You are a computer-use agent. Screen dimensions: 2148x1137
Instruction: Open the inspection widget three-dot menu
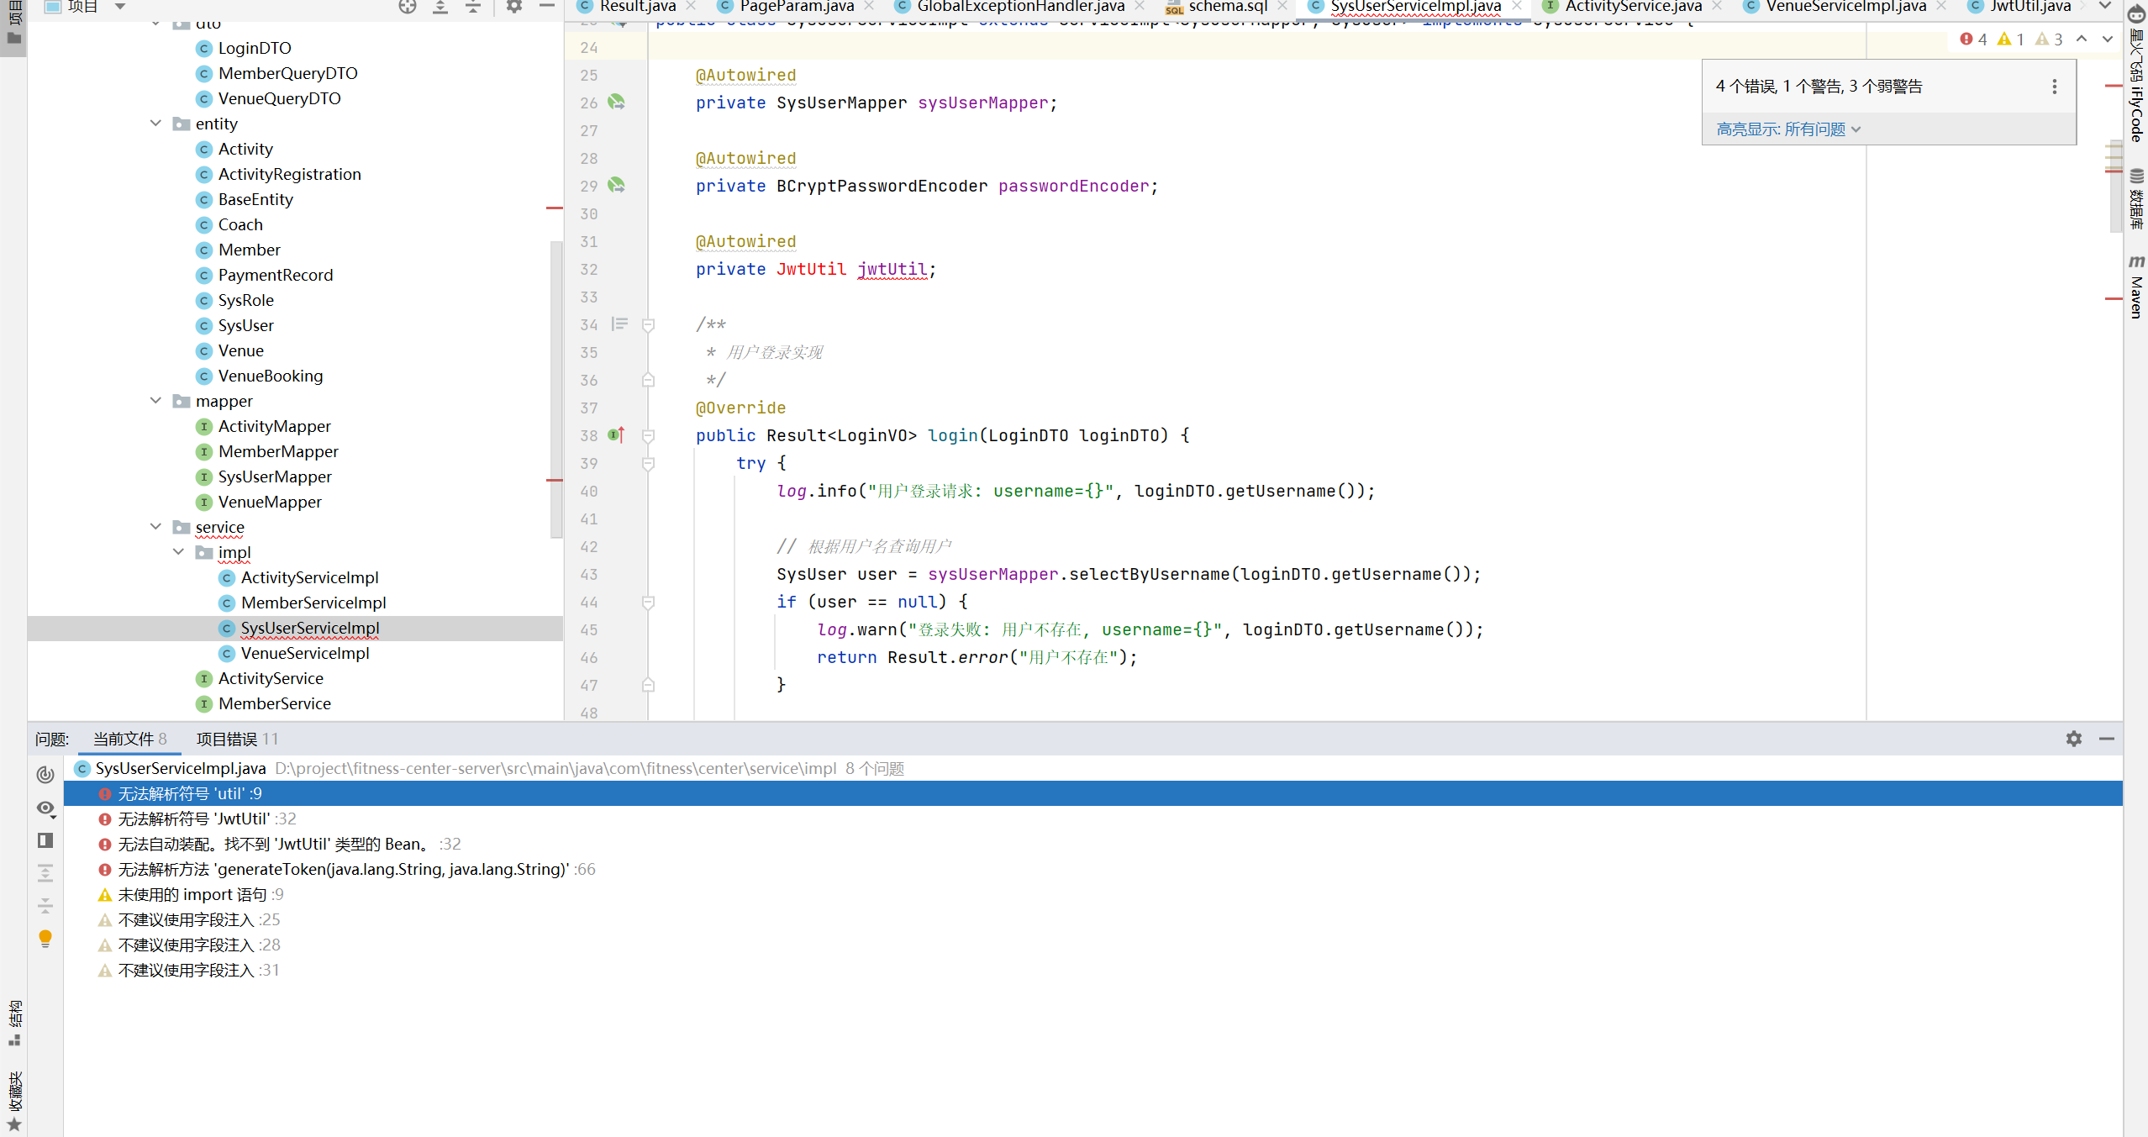click(2054, 87)
